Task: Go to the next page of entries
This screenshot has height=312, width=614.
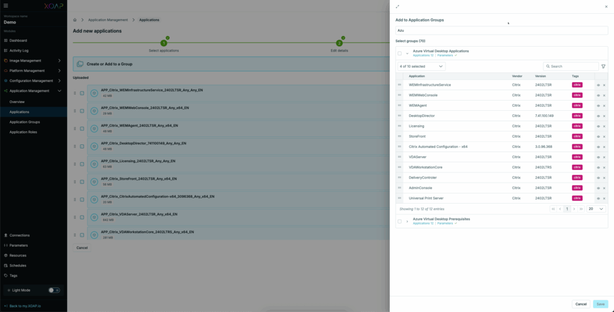Action: click(x=574, y=209)
